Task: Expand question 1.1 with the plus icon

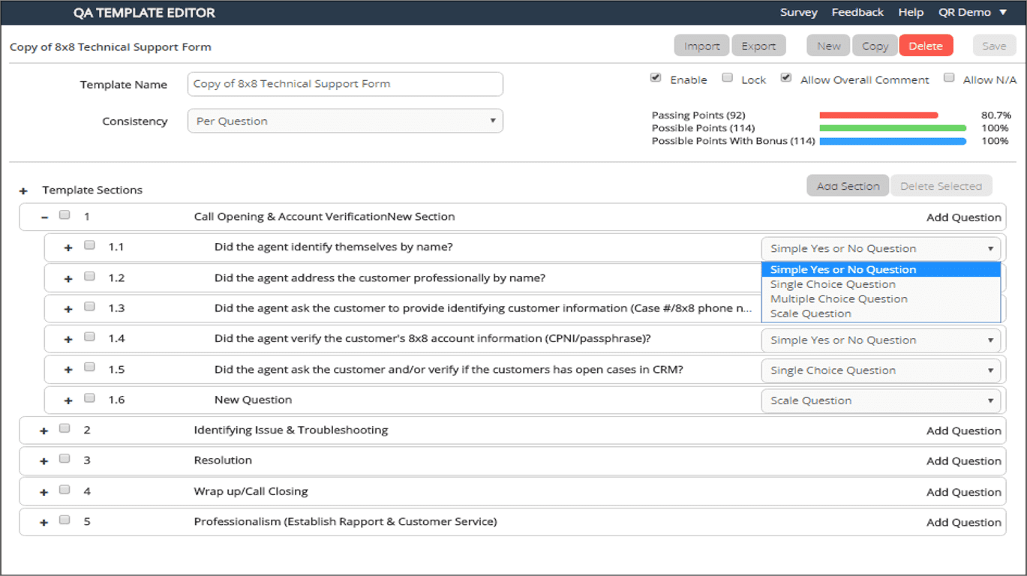Action: (68, 247)
